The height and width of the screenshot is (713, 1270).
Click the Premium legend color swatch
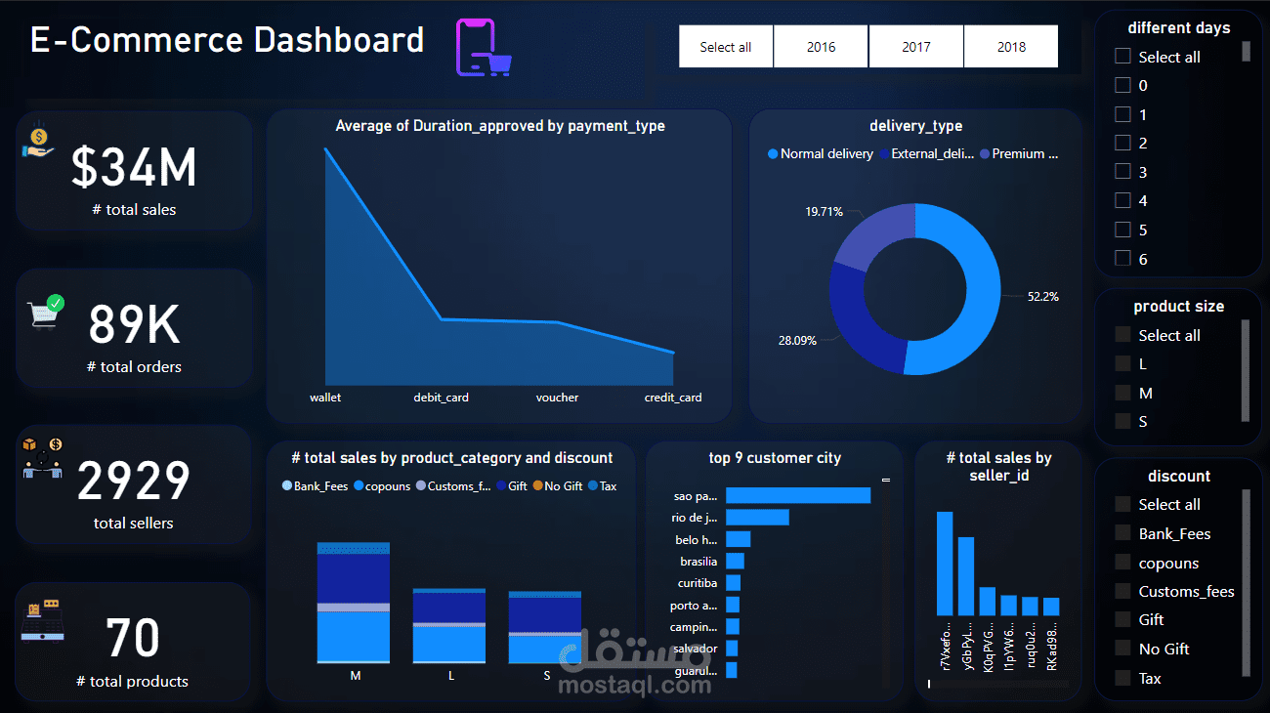987,153
